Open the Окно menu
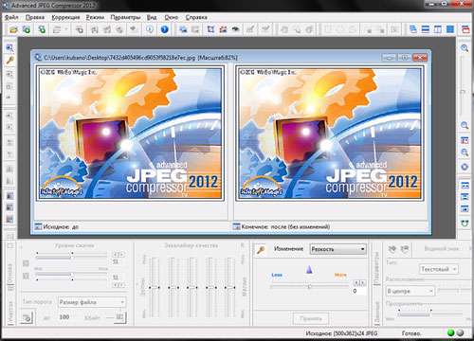Screen dimensions: 474x341 pos(172,17)
